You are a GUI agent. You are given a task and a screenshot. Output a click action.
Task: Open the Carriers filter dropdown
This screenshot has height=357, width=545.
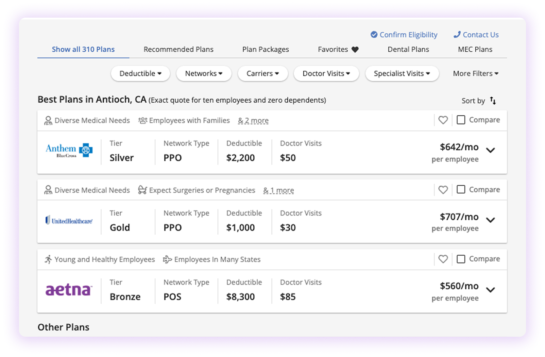tap(263, 74)
